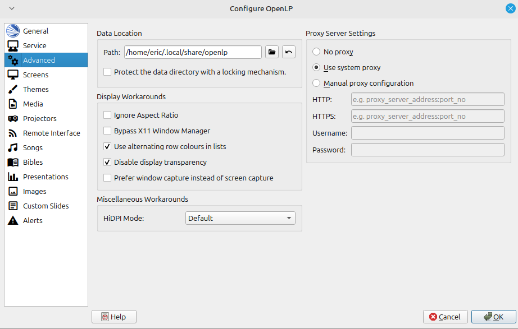Open the Bibles book icon
This screenshot has width=518, height=329.
point(13,162)
